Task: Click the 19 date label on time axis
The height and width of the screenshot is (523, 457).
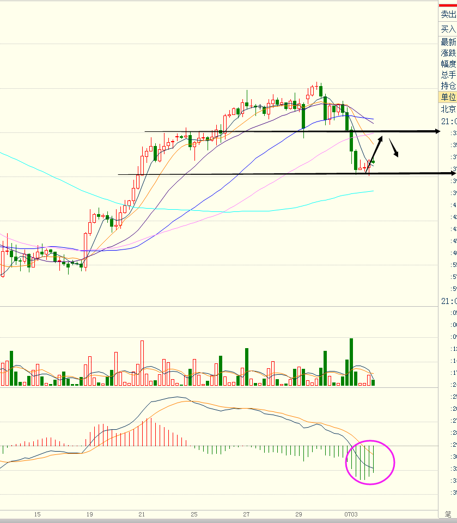Action: 89,514
